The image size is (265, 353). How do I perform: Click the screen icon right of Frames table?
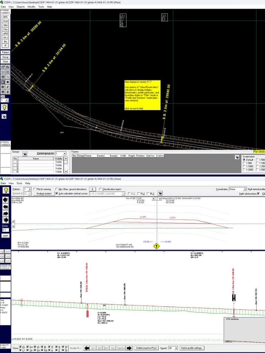(237, 157)
